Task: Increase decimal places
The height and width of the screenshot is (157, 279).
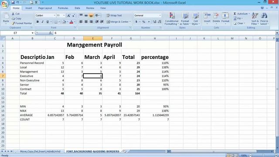Action: pyautogui.click(x=154, y=22)
